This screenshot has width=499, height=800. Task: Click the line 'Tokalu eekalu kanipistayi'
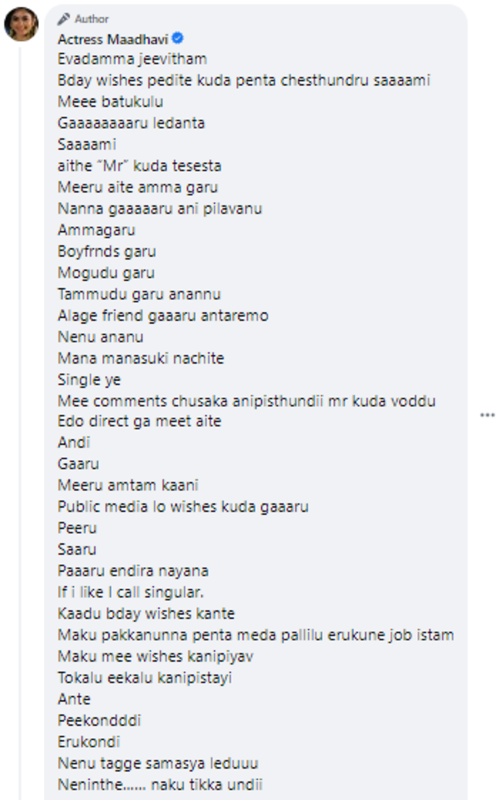pos(145,677)
